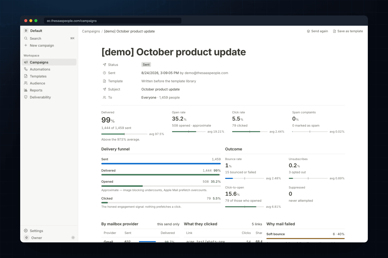Click the Automations icon in sidebar
The width and height of the screenshot is (388, 258).
(x=26, y=69)
